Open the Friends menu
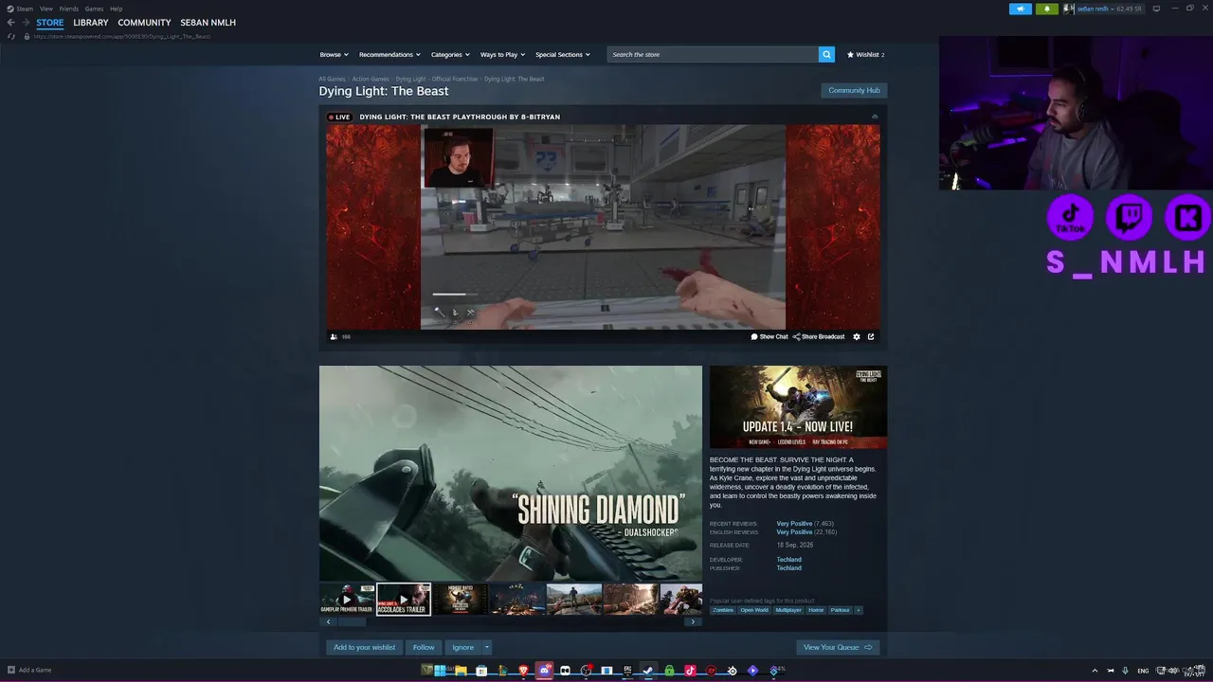1213x682 pixels. coord(69,9)
